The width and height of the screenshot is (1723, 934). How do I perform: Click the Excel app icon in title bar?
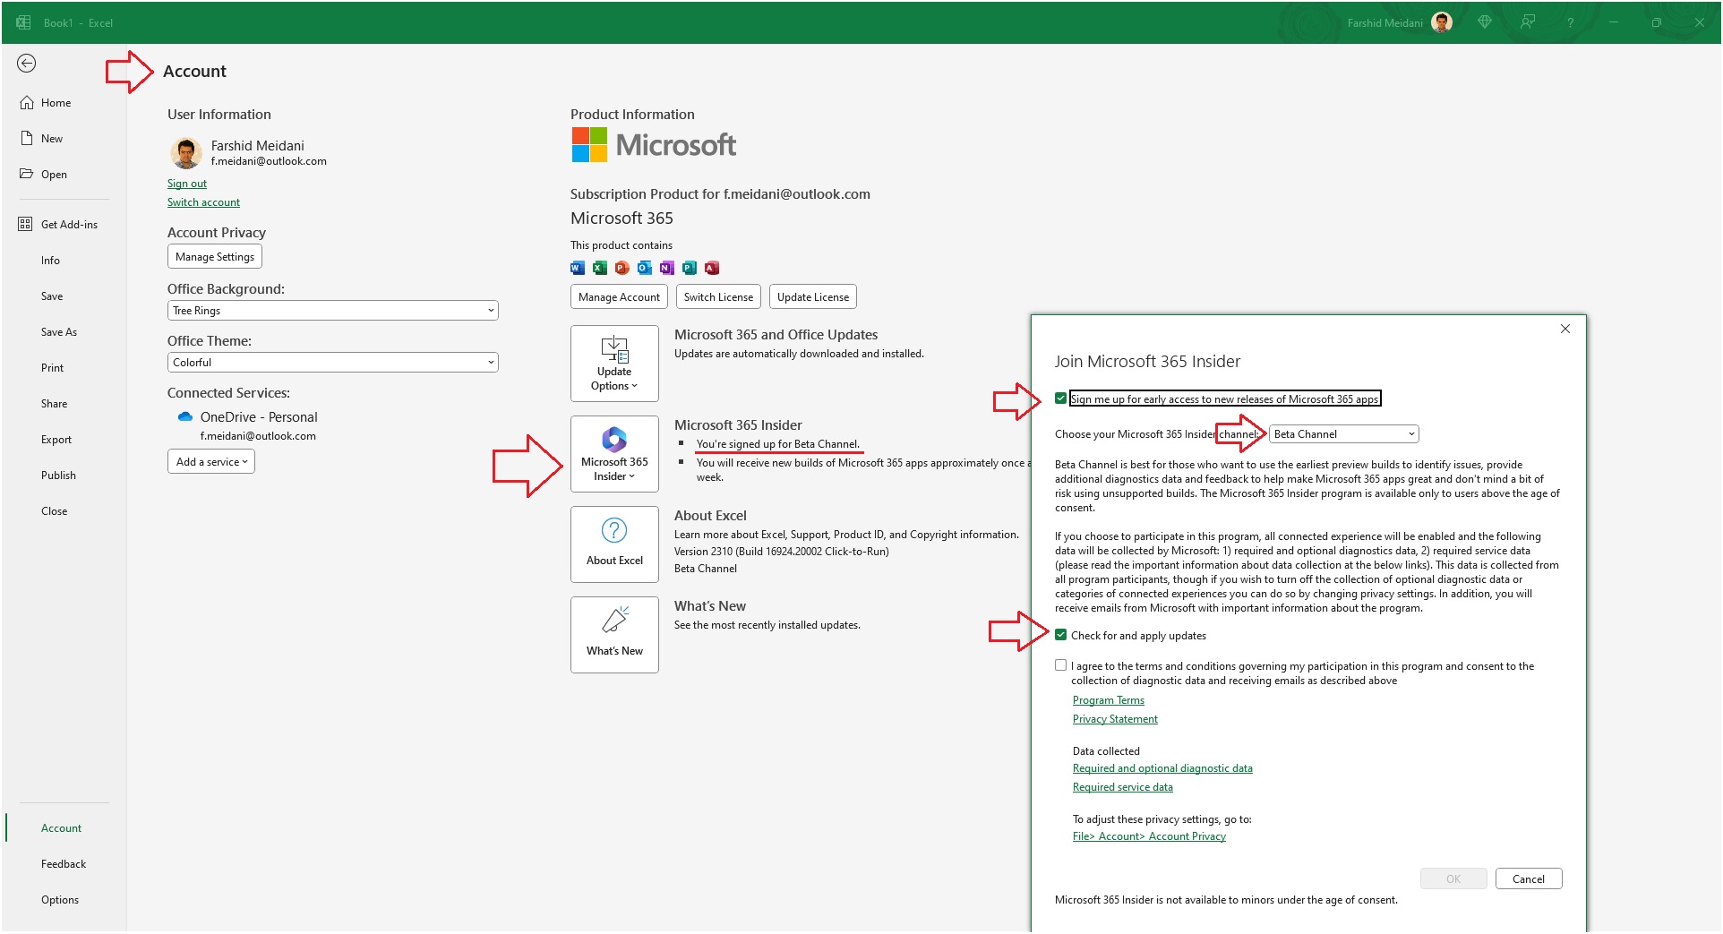click(x=23, y=22)
